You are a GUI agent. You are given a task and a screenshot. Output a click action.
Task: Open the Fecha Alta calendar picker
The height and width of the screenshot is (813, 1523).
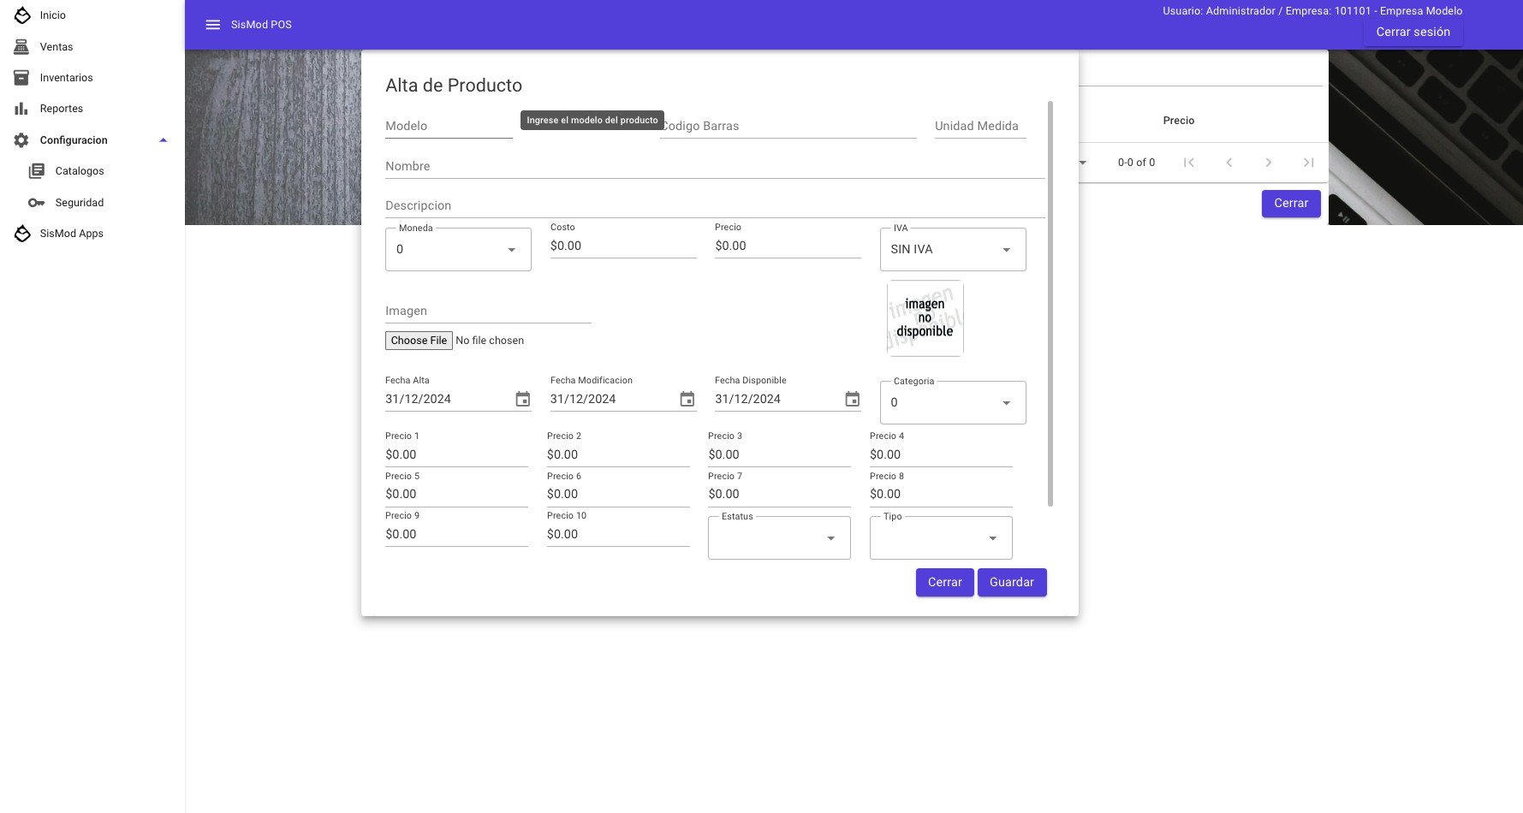coord(523,399)
